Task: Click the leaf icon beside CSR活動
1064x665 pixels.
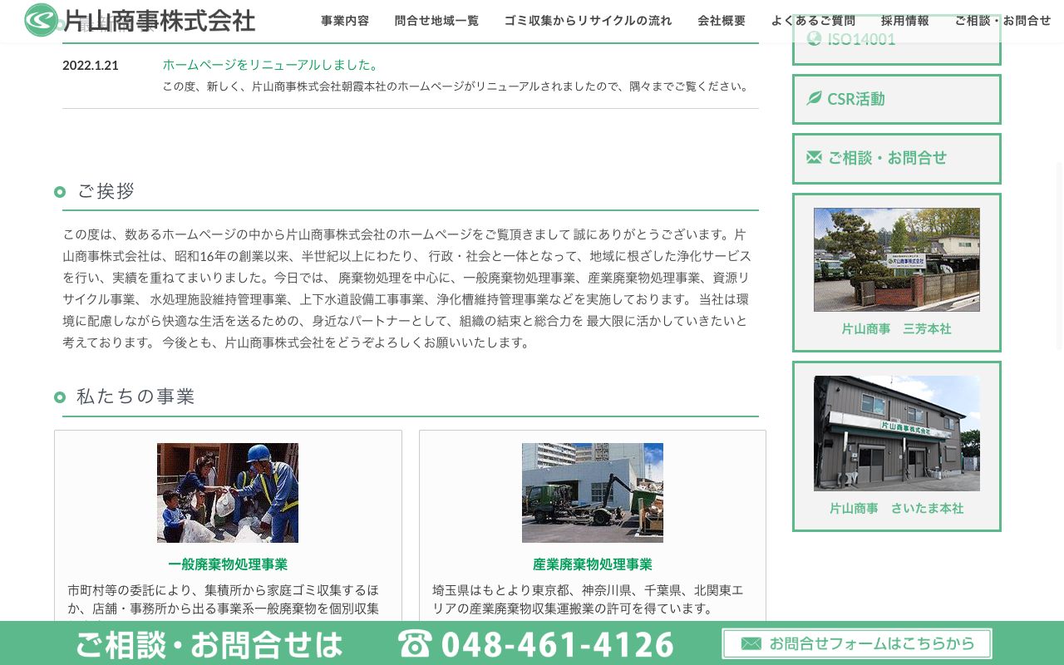Action: click(x=815, y=98)
